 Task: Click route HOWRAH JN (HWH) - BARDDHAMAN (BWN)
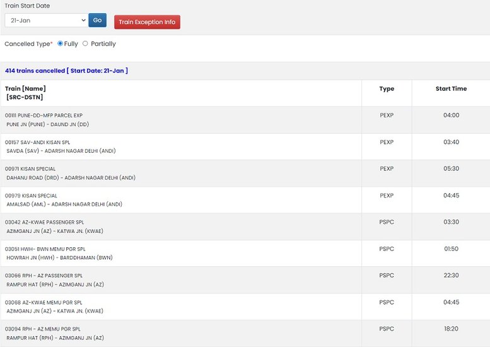pyautogui.click(x=59, y=258)
